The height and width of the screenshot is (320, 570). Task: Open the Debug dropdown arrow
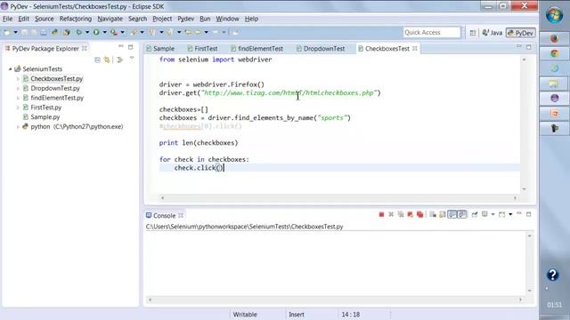(x=87, y=33)
